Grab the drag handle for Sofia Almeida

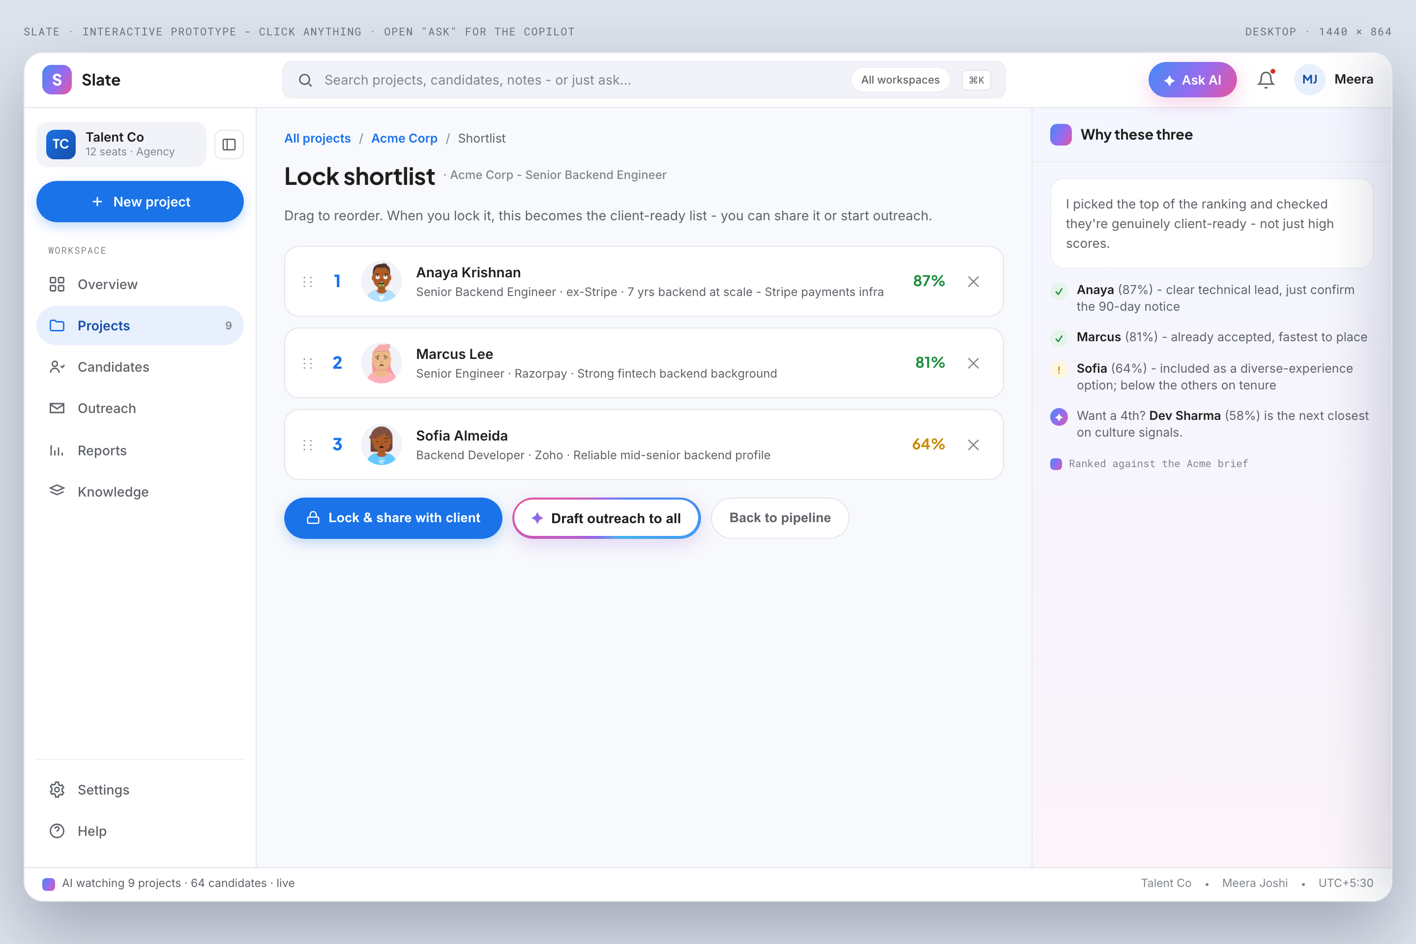click(x=307, y=445)
